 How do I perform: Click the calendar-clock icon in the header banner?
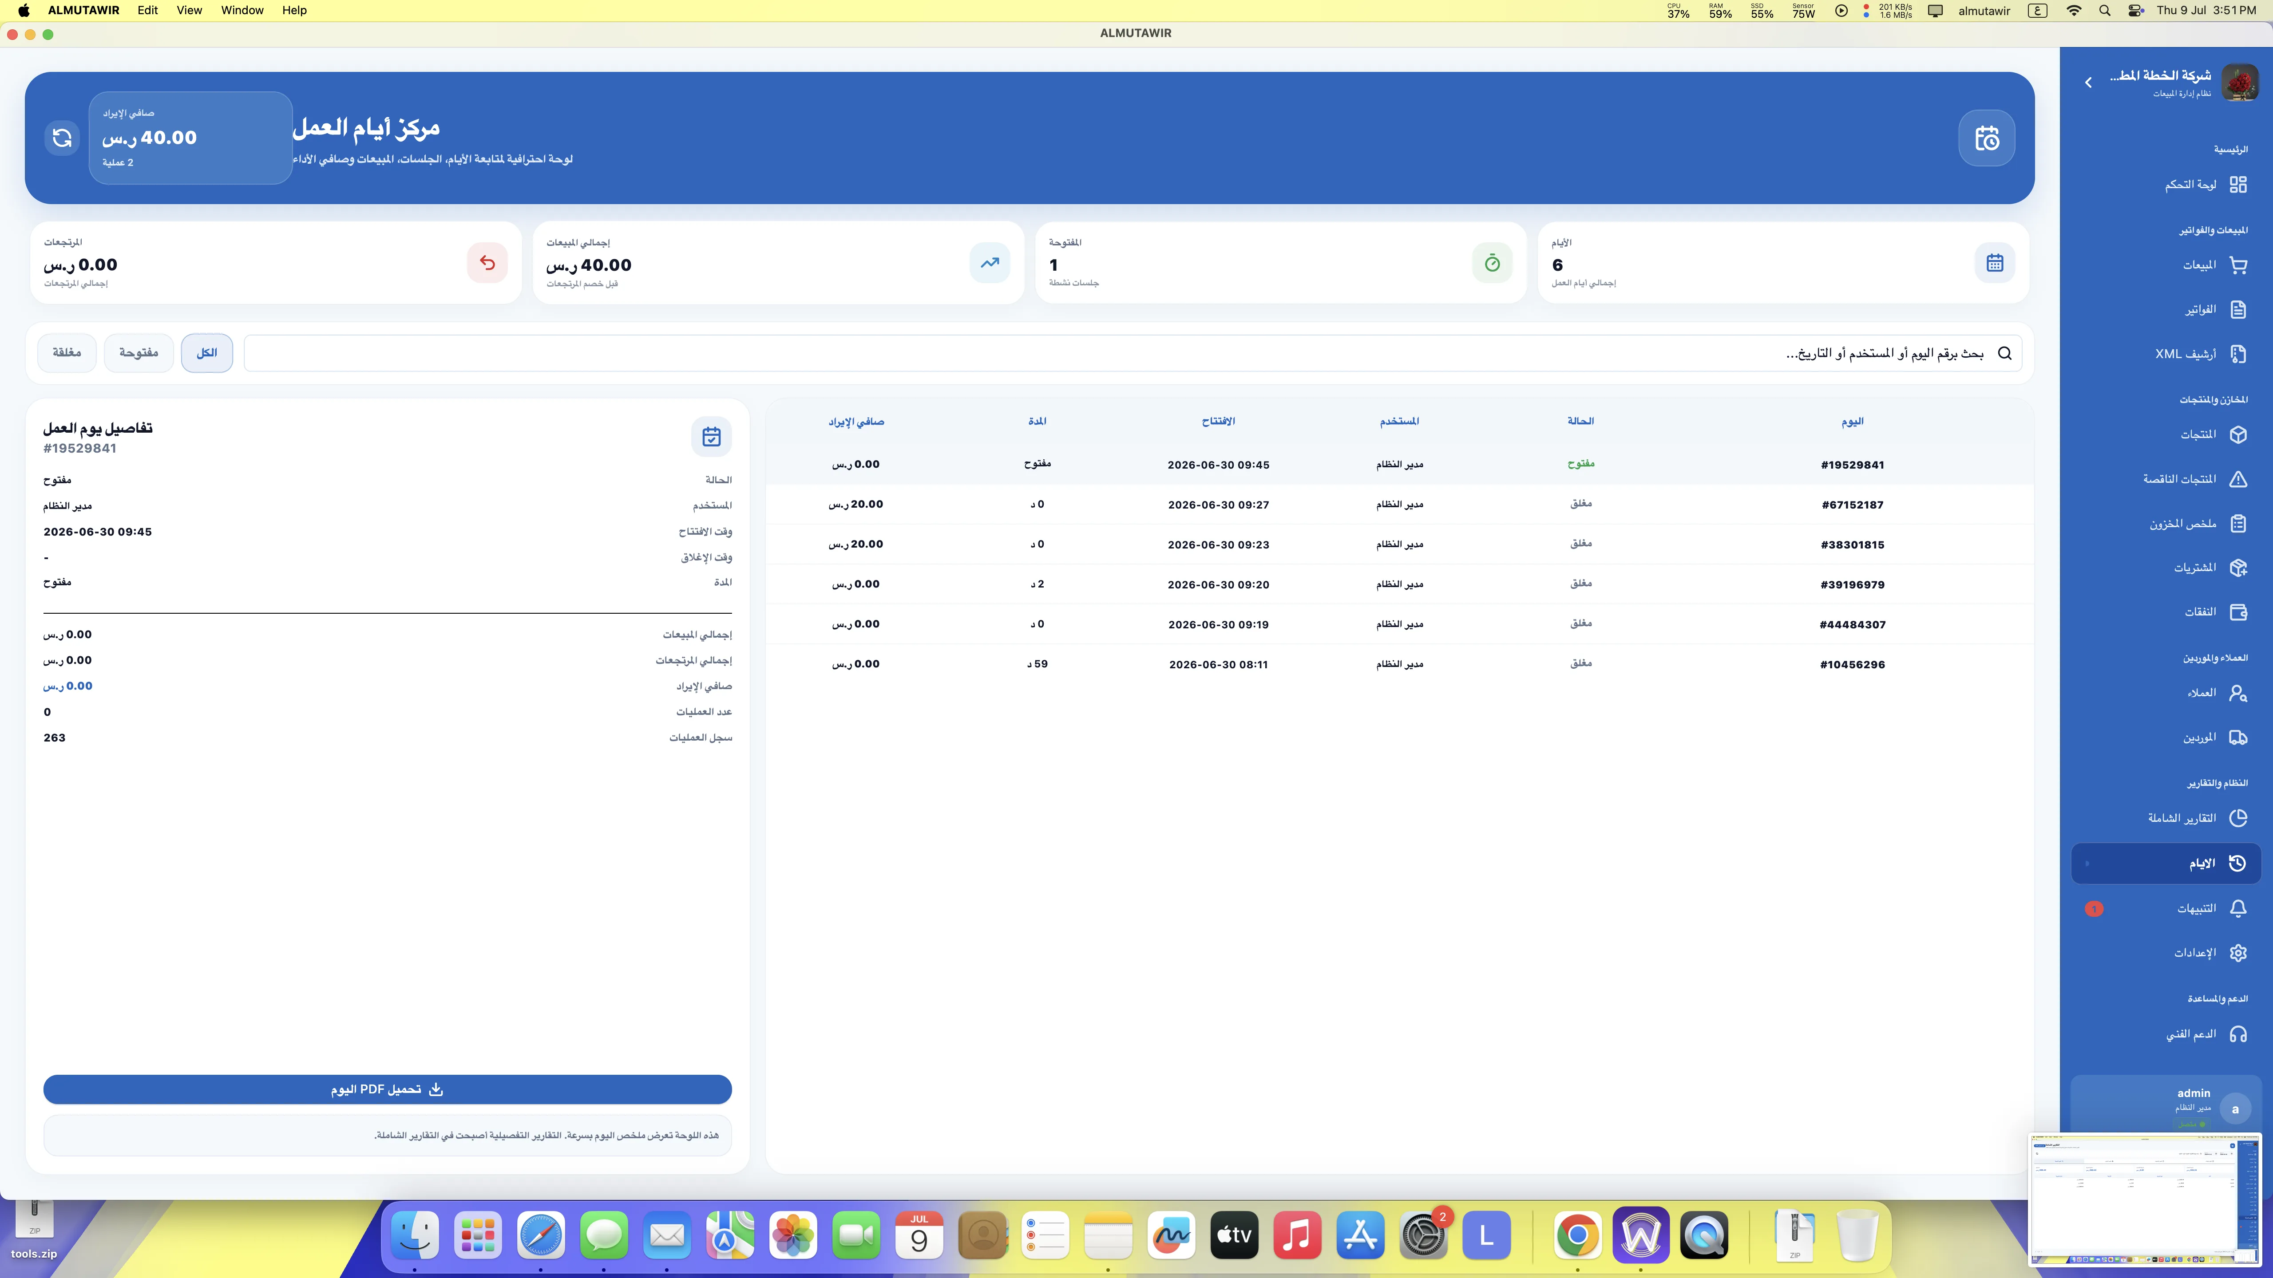[1986, 138]
